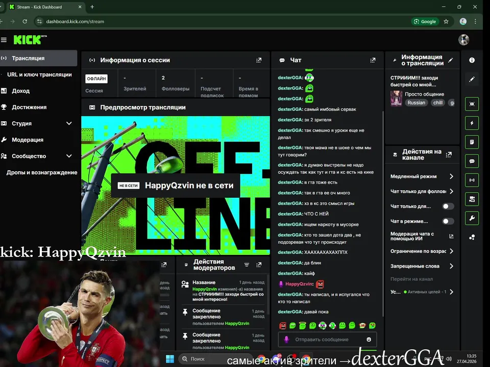Open the Chrome browser menu (three dots)

[475, 21]
